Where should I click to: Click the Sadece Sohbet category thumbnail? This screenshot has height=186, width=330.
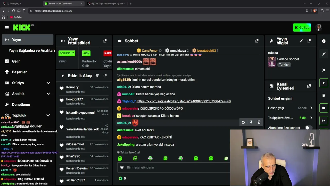[272, 62]
